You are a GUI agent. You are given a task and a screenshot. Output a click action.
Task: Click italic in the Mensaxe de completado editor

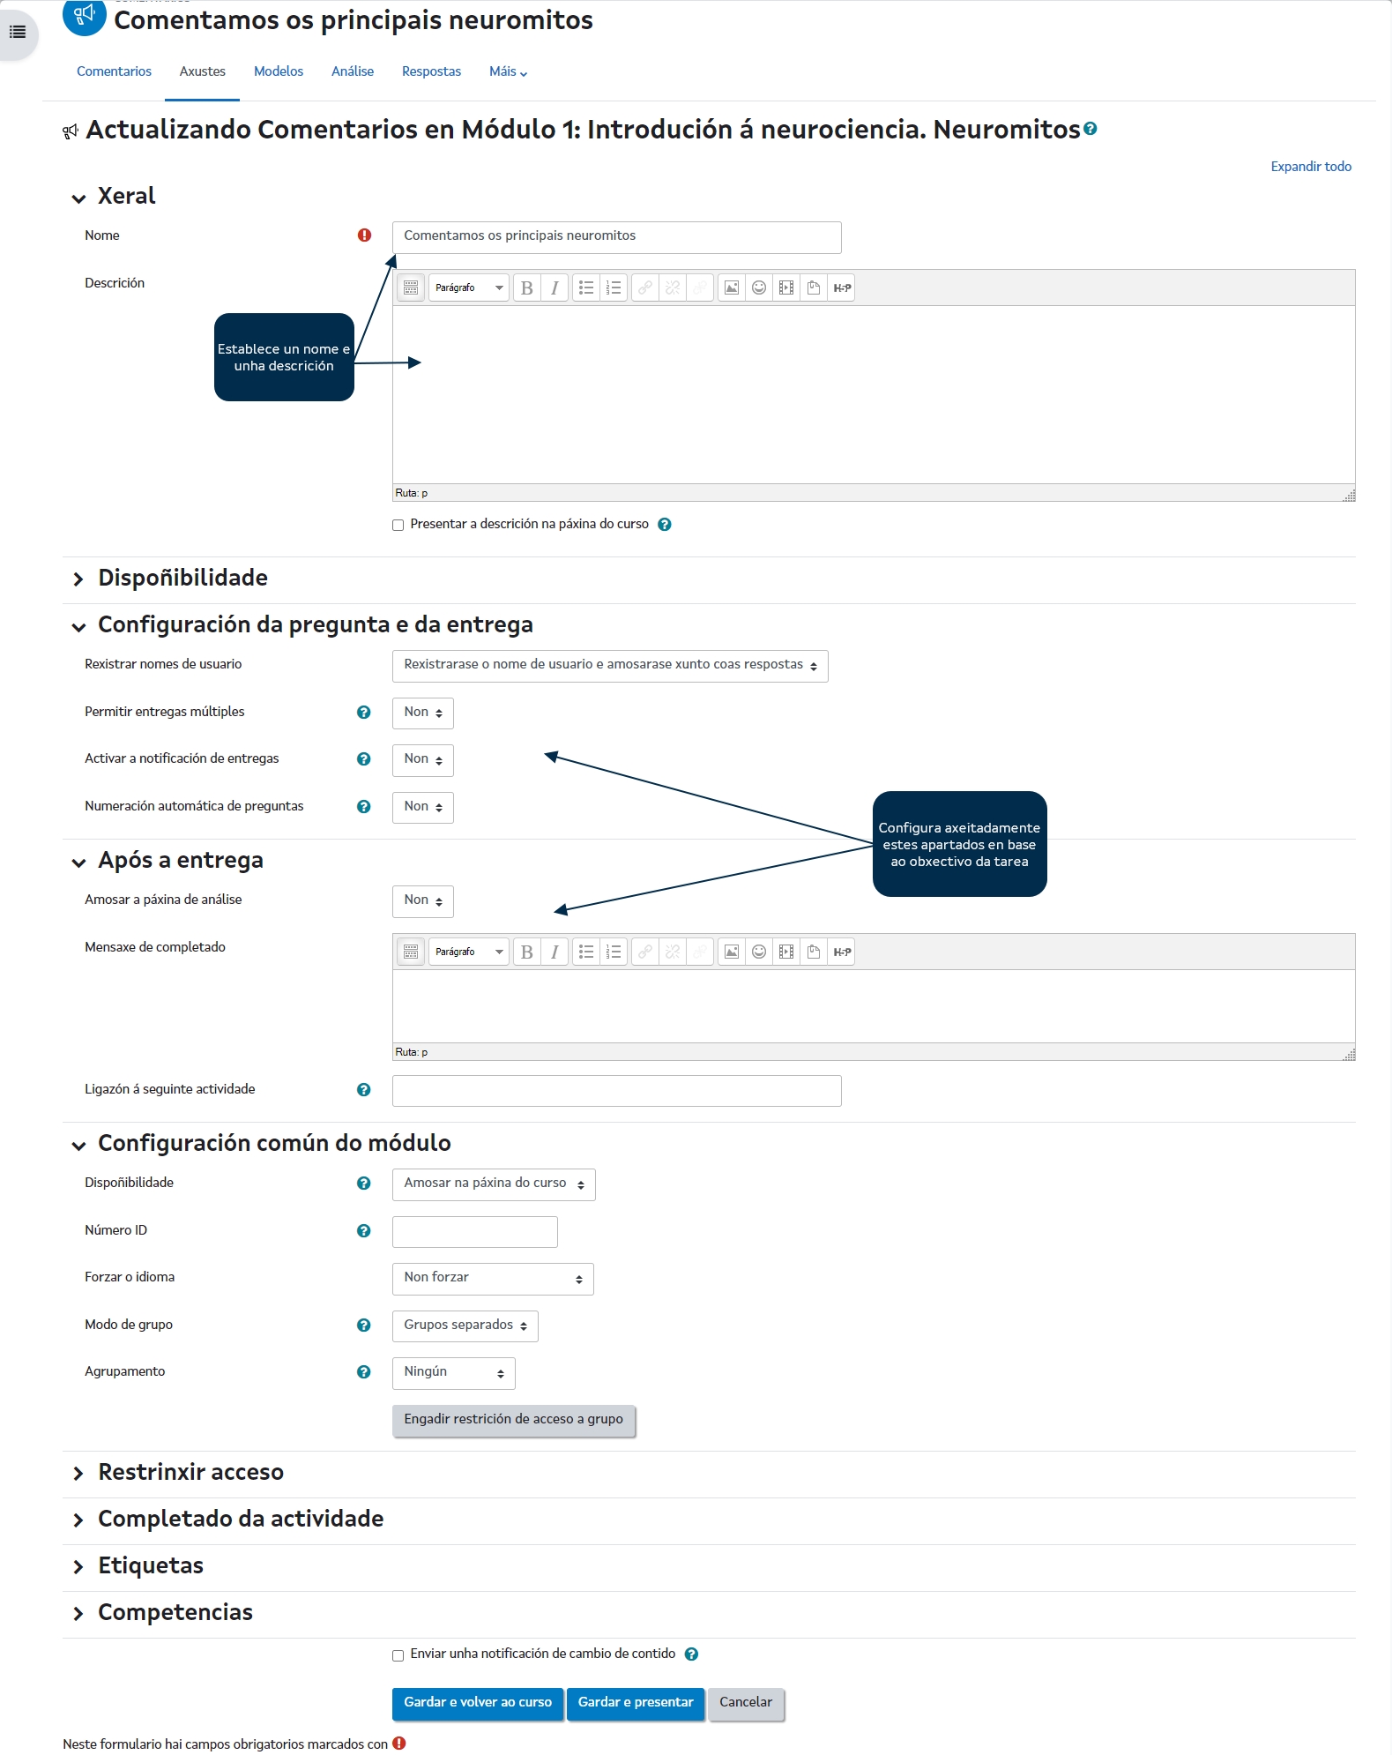pyautogui.click(x=555, y=952)
